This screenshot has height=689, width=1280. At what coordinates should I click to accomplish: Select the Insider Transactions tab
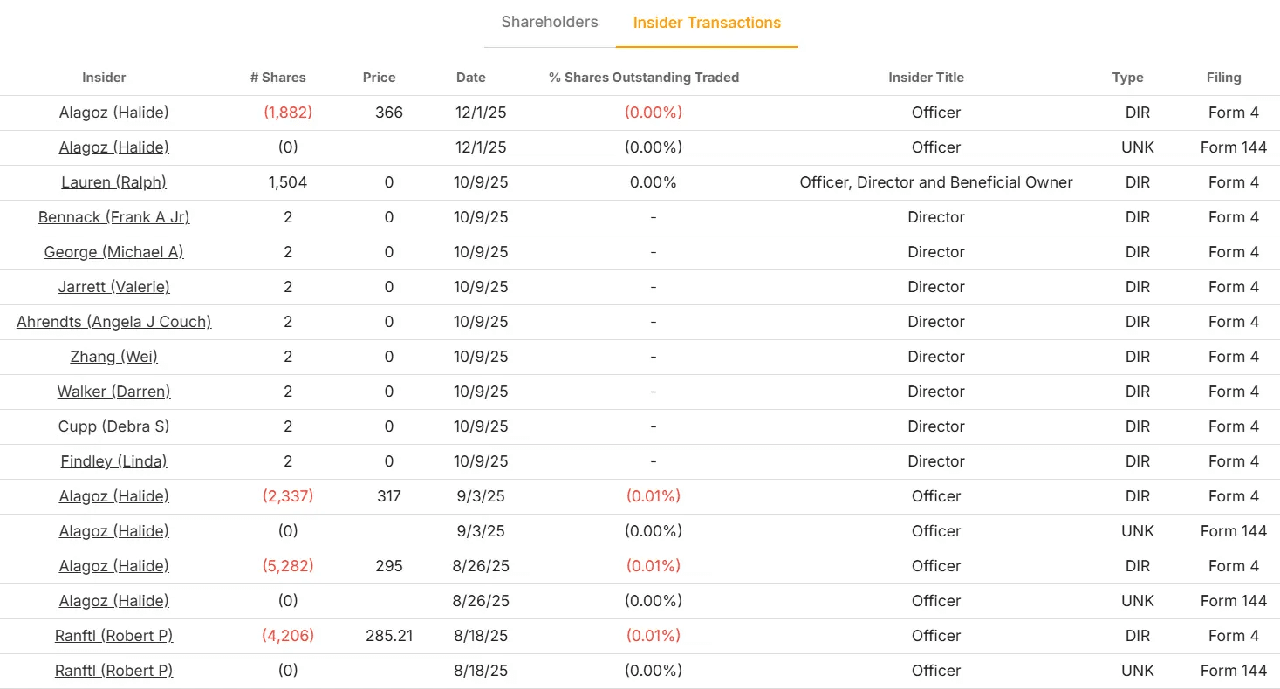(707, 23)
